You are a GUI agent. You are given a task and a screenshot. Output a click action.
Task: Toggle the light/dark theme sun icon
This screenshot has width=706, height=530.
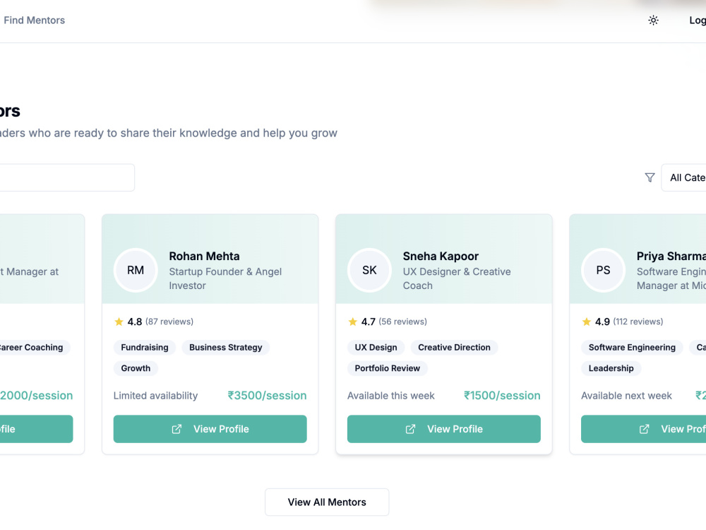(x=653, y=20)
